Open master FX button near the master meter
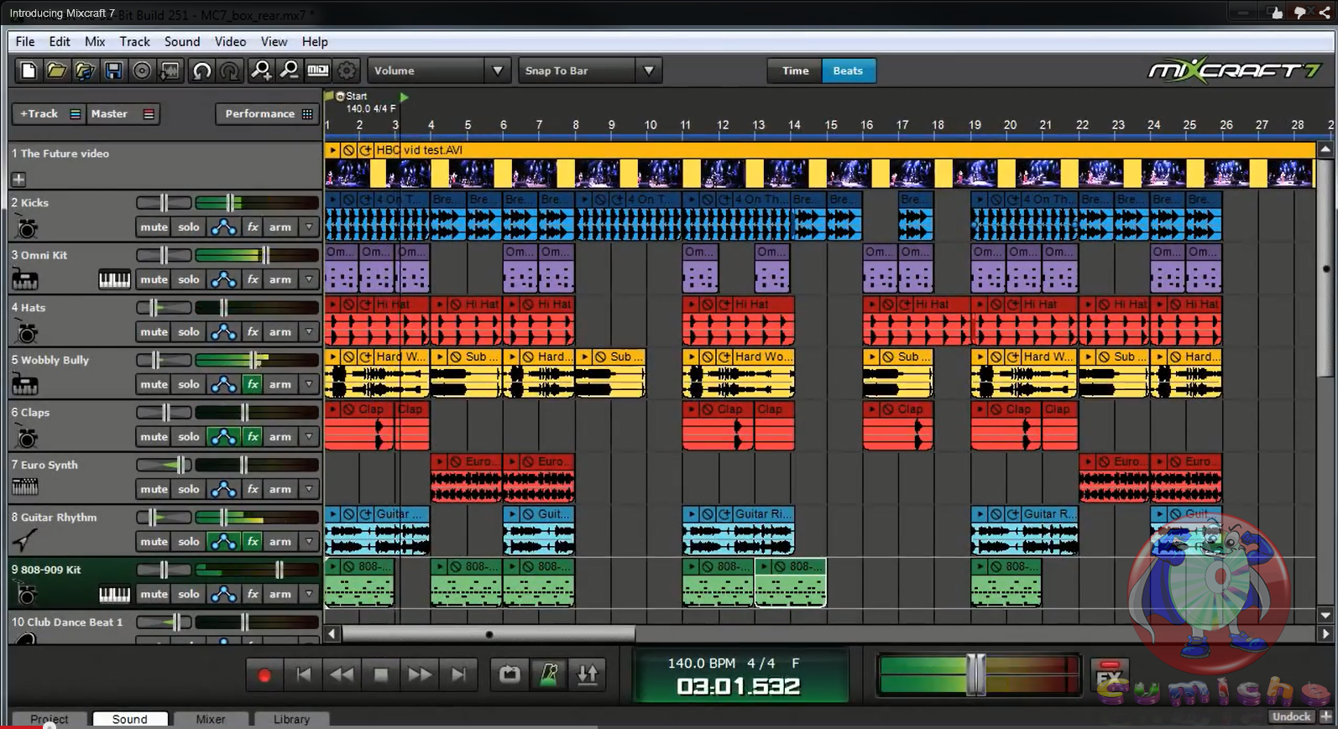The image size is (1338, 729). pyautogui.click(x=1110, y=676)
